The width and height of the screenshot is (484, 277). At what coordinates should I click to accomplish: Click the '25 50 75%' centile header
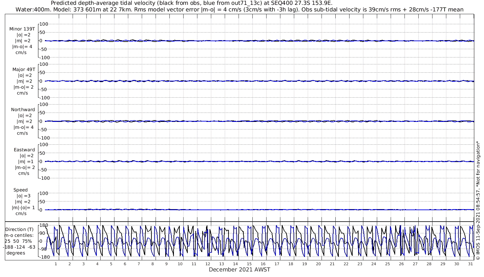18,241
